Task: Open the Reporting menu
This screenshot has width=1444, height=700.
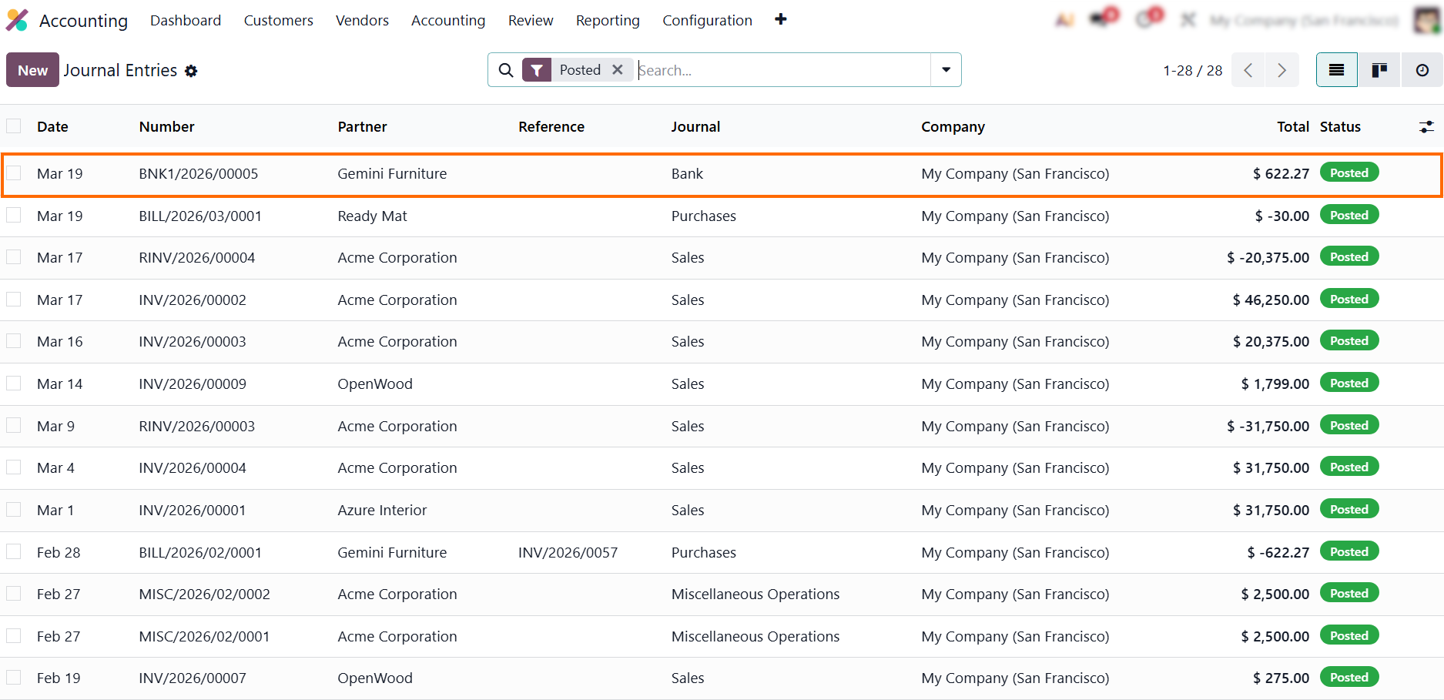Action: (x=607, y=20)
